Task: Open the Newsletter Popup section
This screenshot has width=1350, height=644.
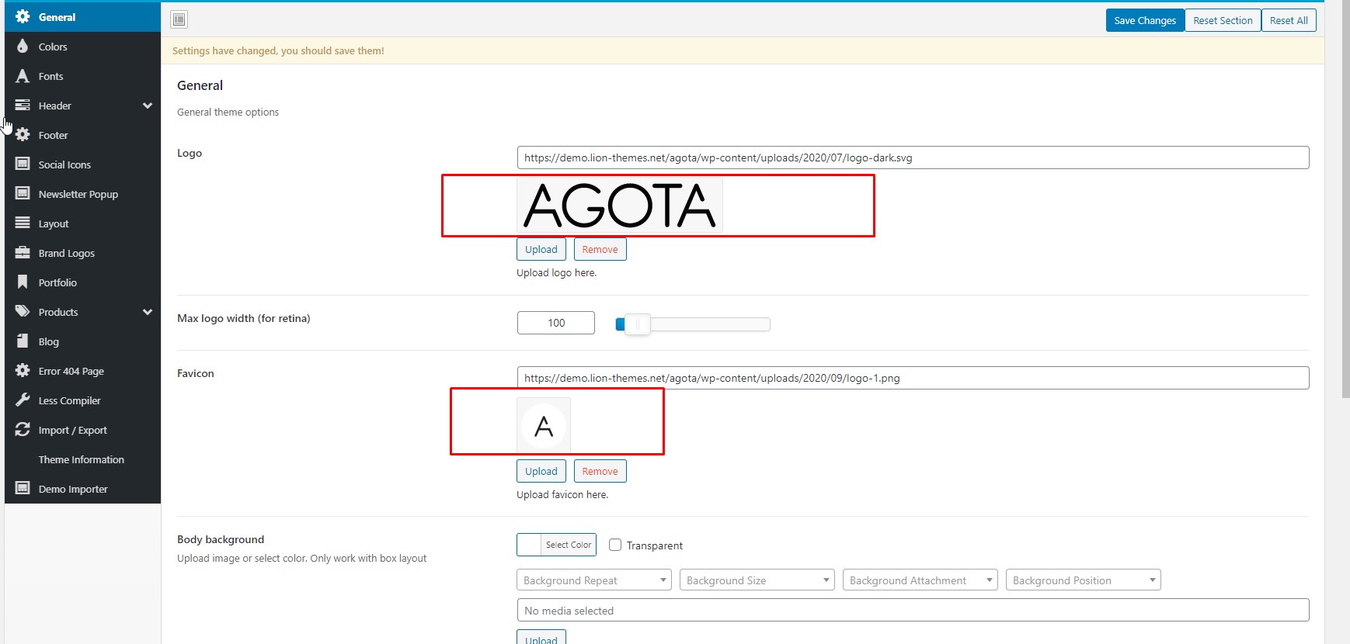Action: click(x=78, y=194)
